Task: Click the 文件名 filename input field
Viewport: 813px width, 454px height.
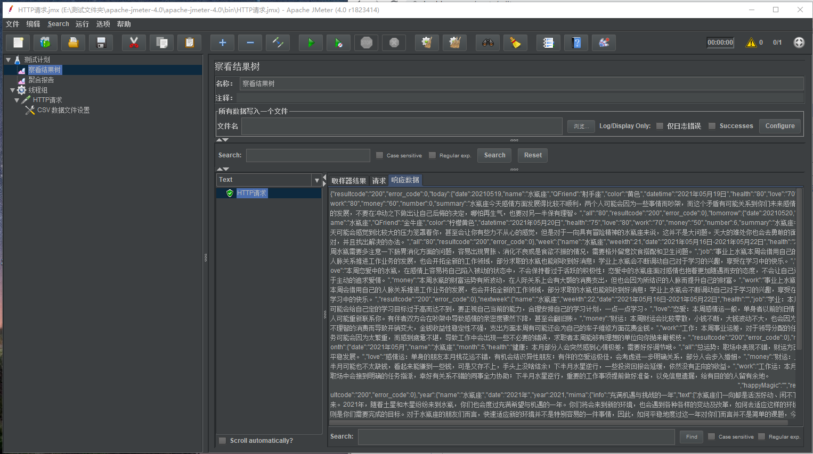Action: [402, 126]
